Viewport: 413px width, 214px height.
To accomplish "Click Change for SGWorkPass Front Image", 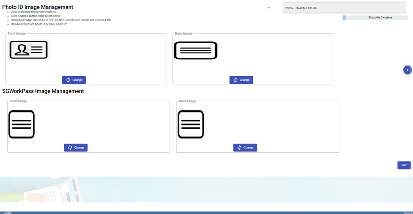I will pyautogui.click(x=76, y=148).
